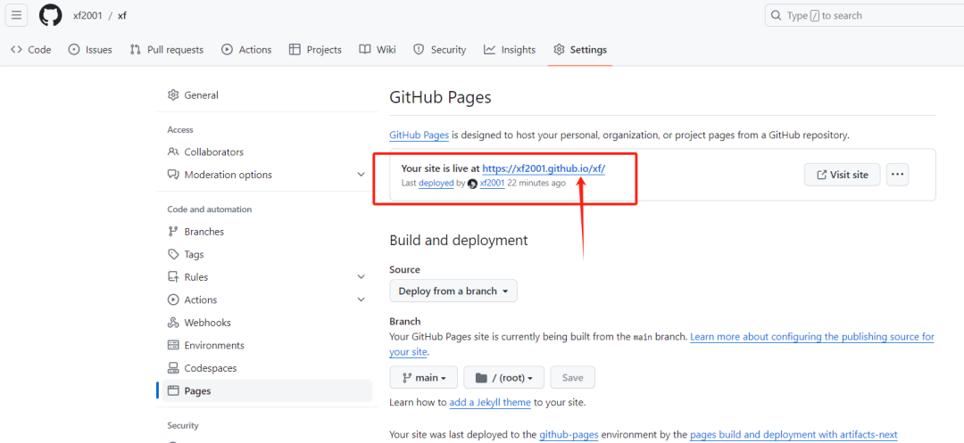
Task: Open the Code tab
Action: click(30, 50)
